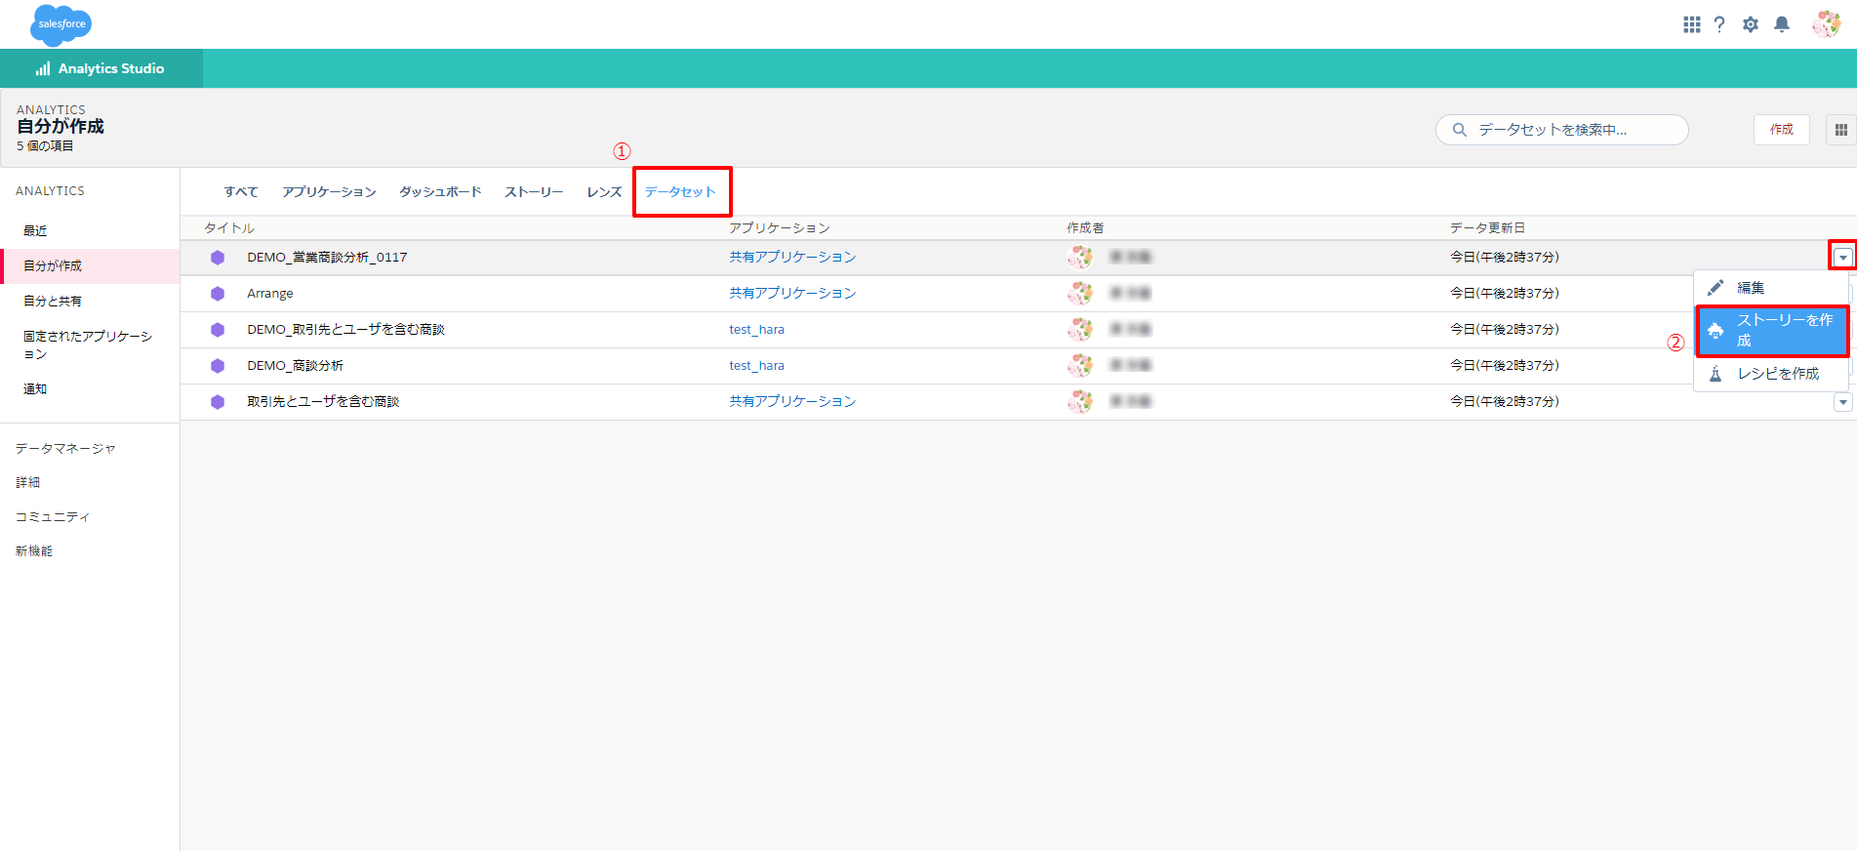Open the App Launcher grid icon
Image resolution: width=1857 pixels, height=851 pixels.
pos(1691,24)
